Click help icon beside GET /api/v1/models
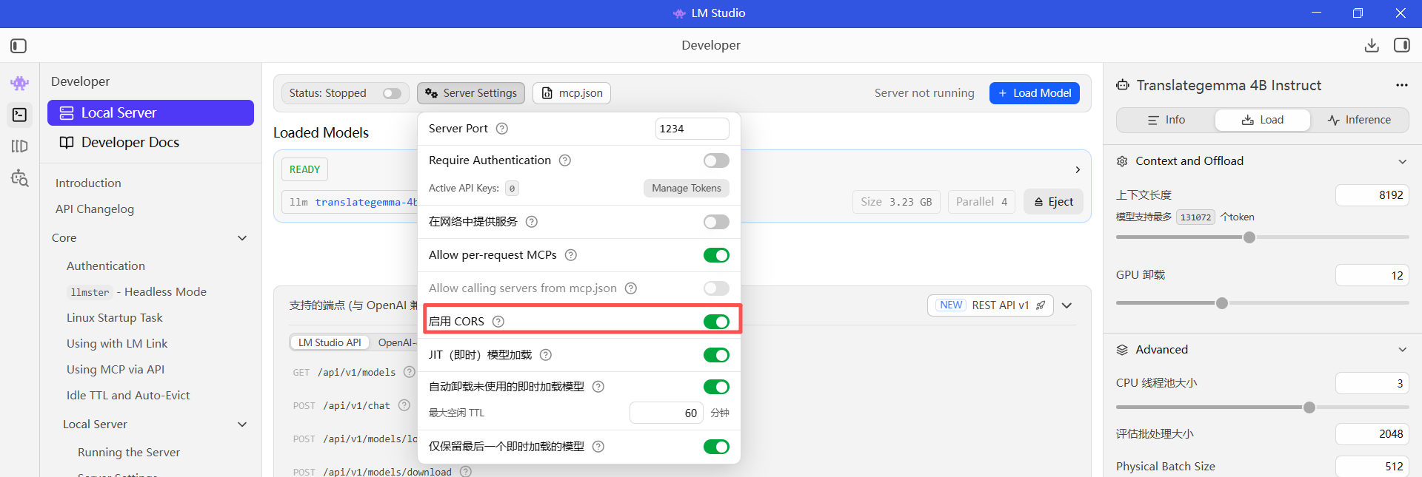The height and width of the screenshot is (477, 1422). (x=409, y=372)
